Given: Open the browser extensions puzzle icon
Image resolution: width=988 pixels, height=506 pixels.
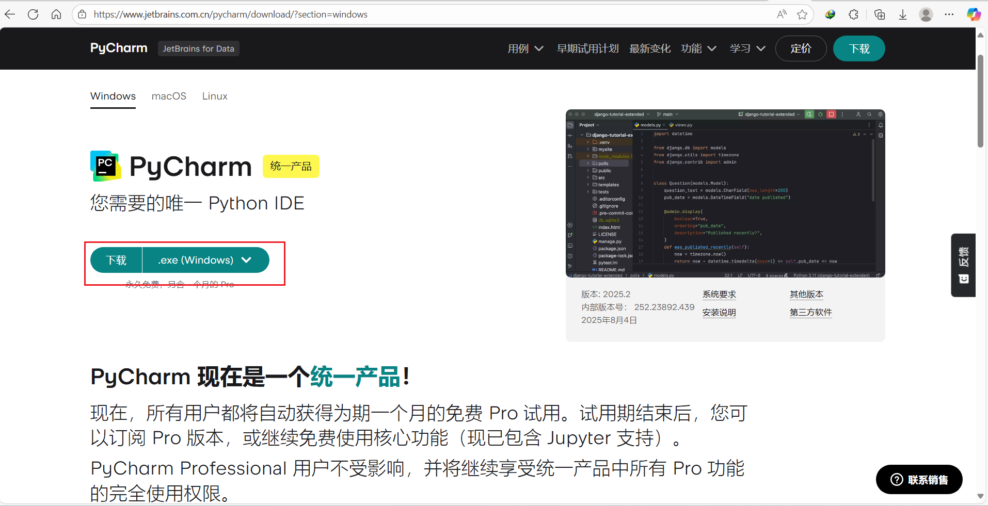Looking at the screenshot, I should [x=854, y=14].
